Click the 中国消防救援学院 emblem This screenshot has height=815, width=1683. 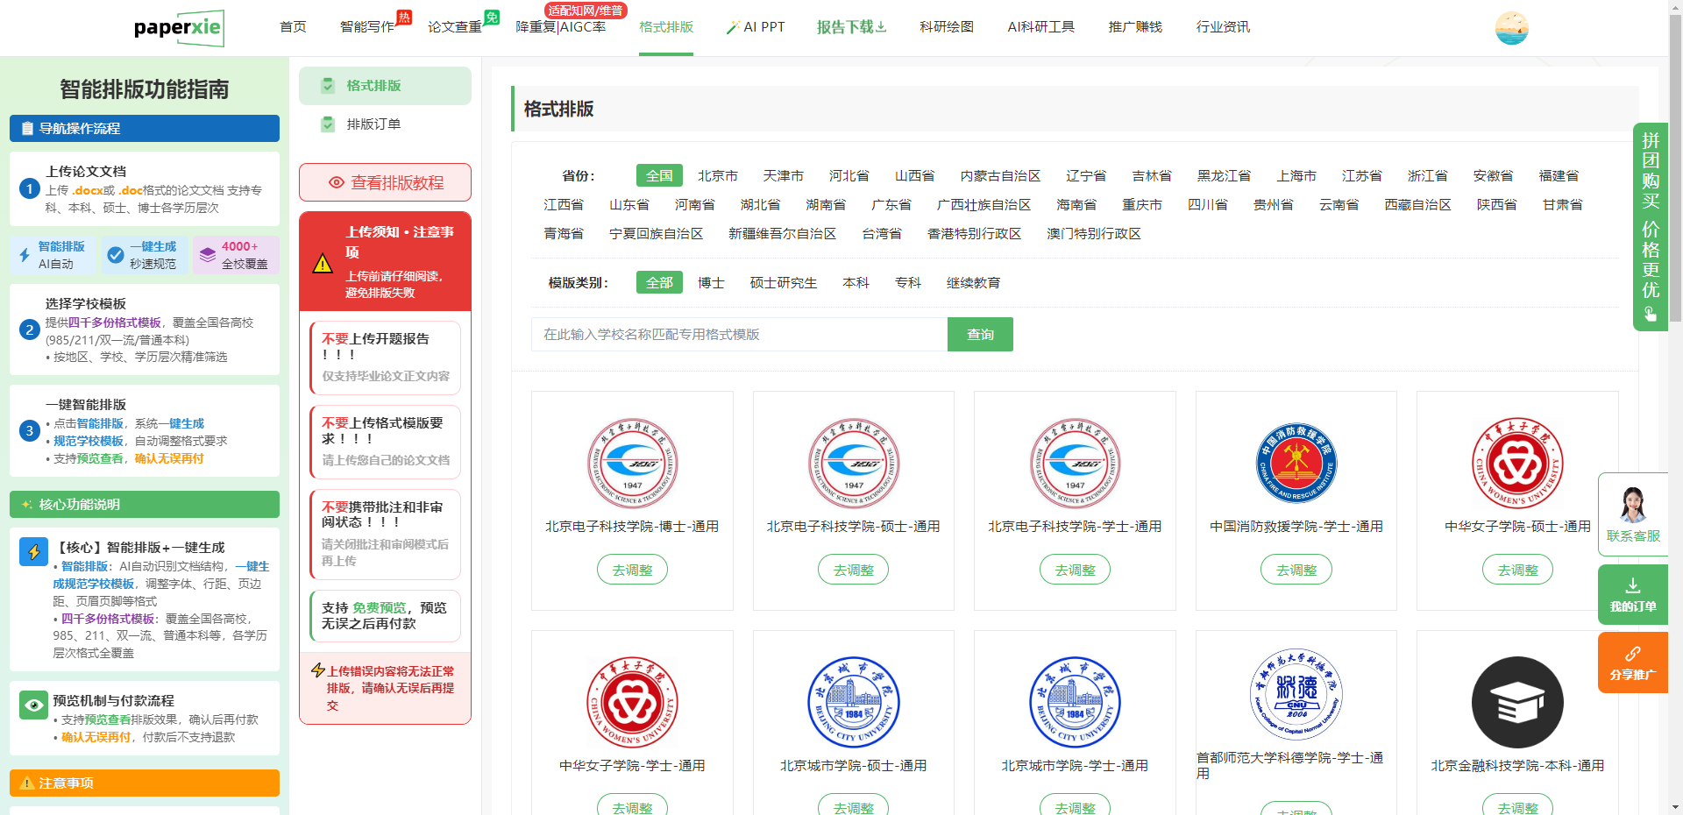point(1296,464)
